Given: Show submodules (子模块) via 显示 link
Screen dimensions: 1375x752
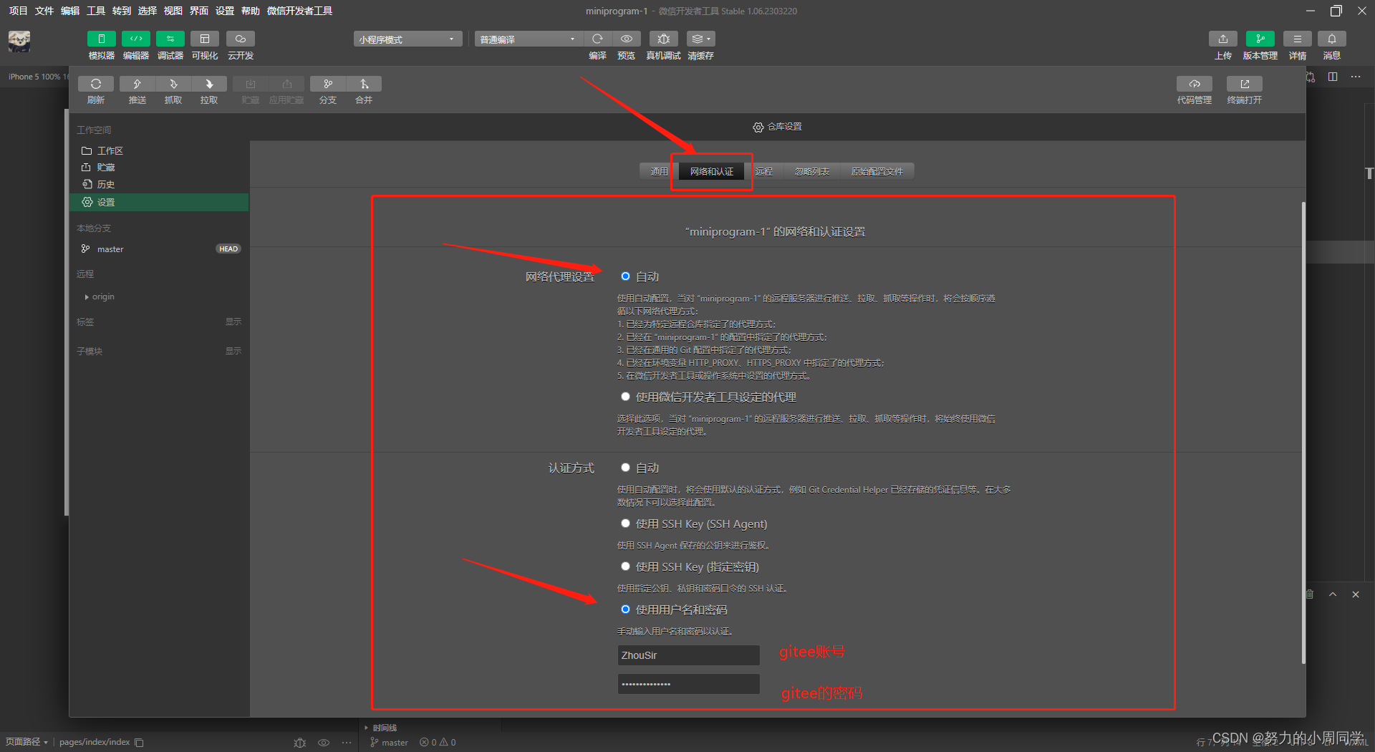Looking at the screenshot, I should pyautogui.click(x=233, y=352).
